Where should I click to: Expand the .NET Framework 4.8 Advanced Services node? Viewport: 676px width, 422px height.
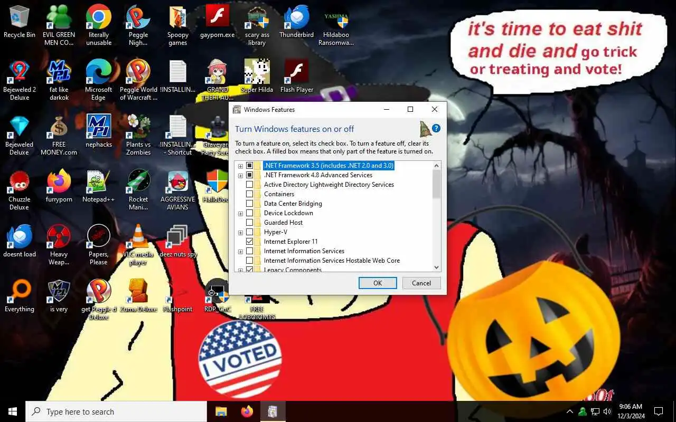pos(240,175)
